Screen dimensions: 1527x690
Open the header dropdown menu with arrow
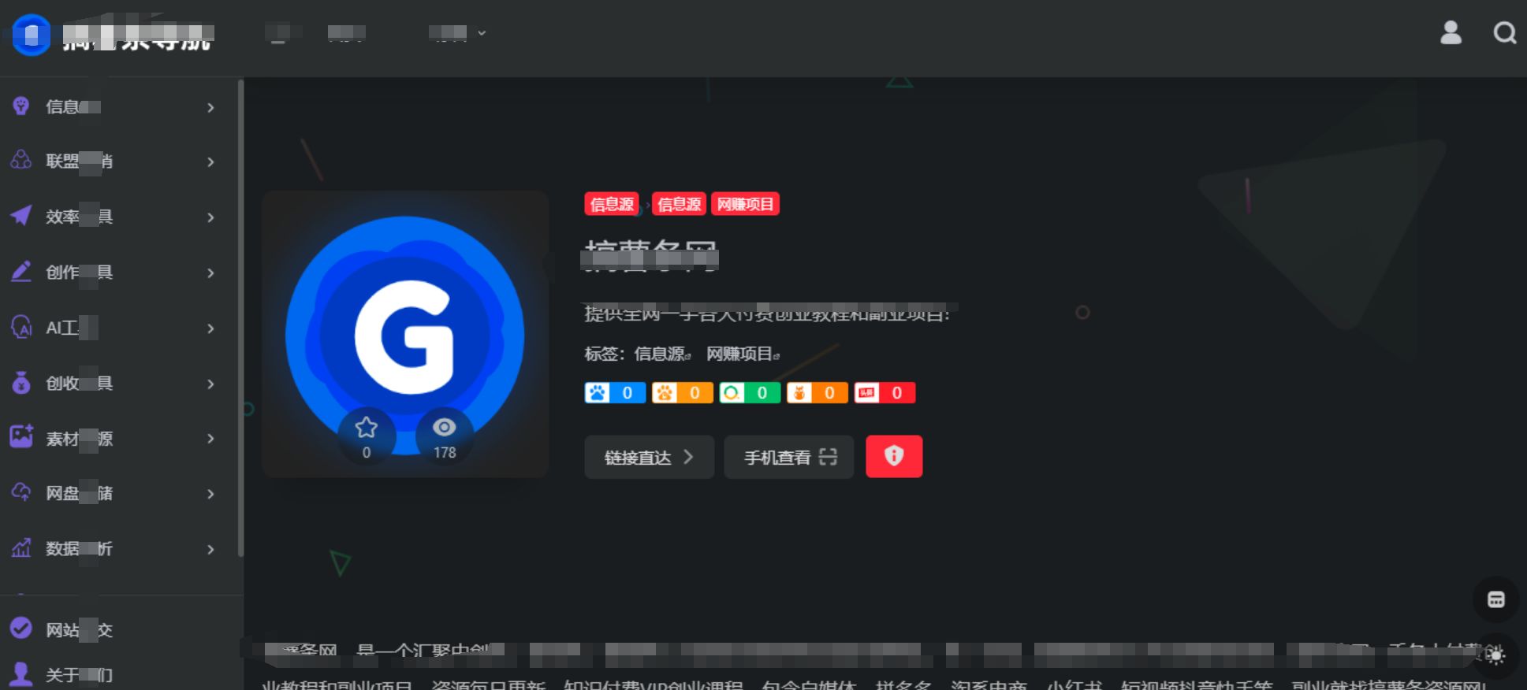457,33
